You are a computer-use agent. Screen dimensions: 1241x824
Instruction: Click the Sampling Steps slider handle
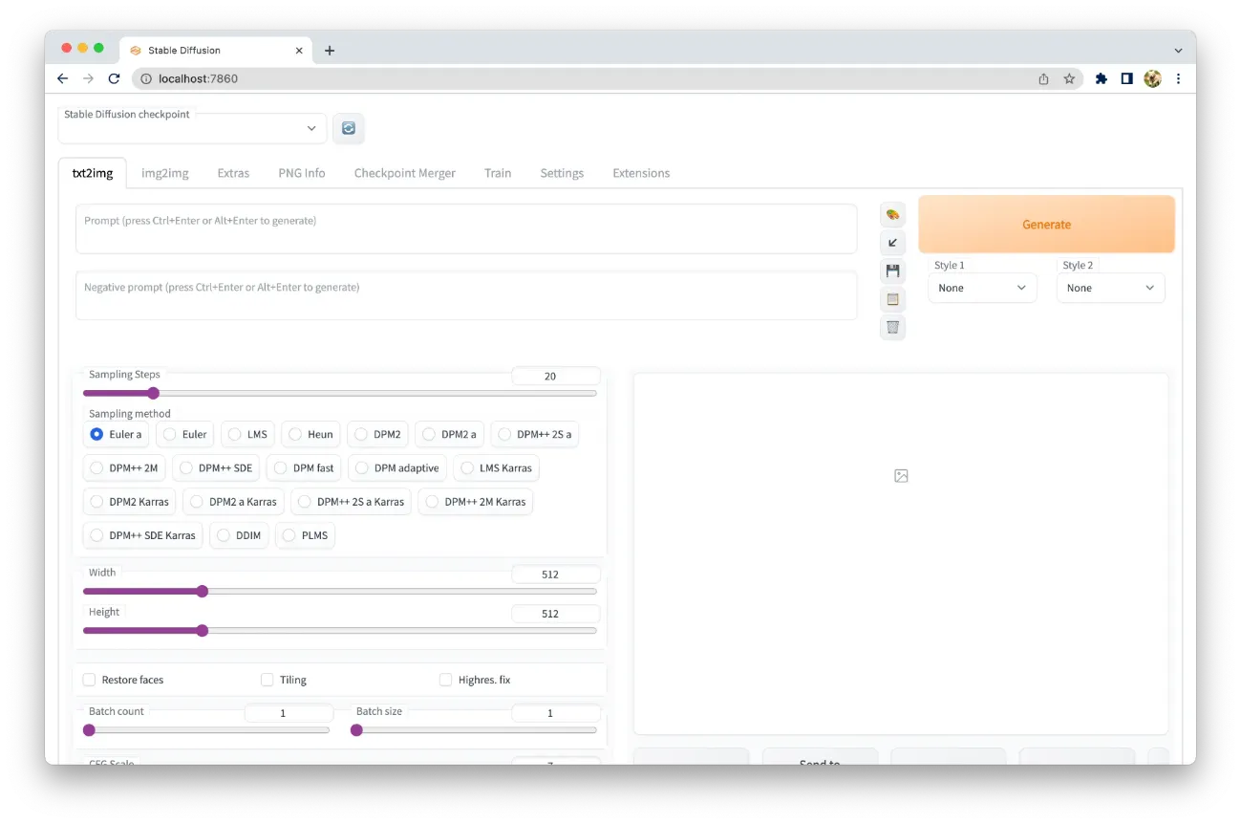point(153,393)
